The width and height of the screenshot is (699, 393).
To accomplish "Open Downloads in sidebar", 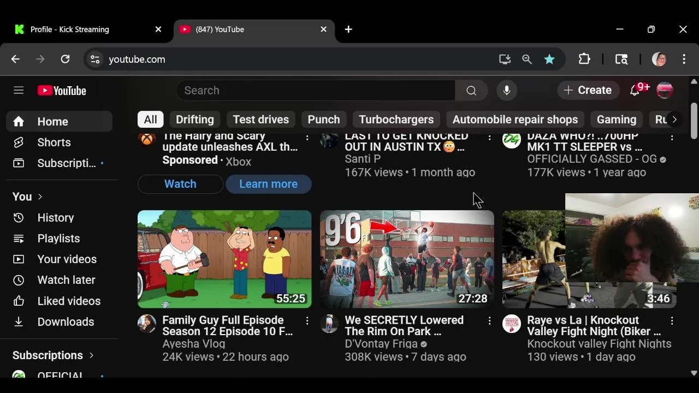I will tap(59, 322).
